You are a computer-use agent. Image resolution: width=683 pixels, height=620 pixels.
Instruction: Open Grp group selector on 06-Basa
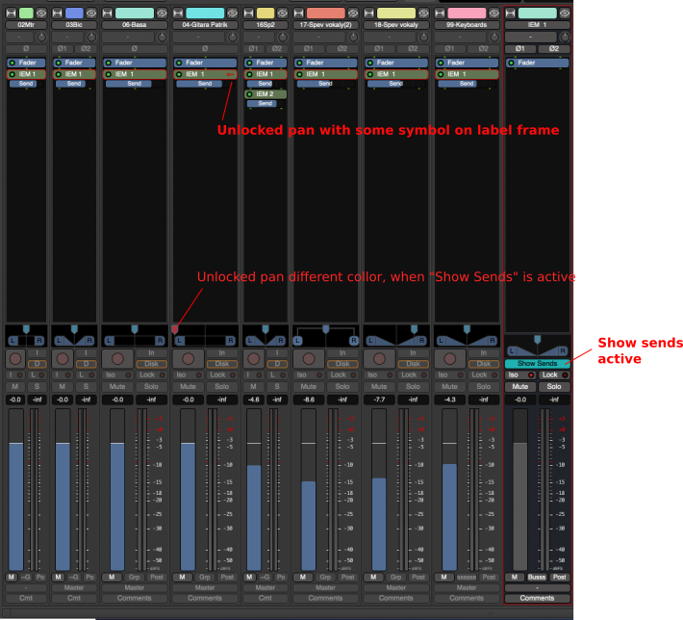(135, 577)
